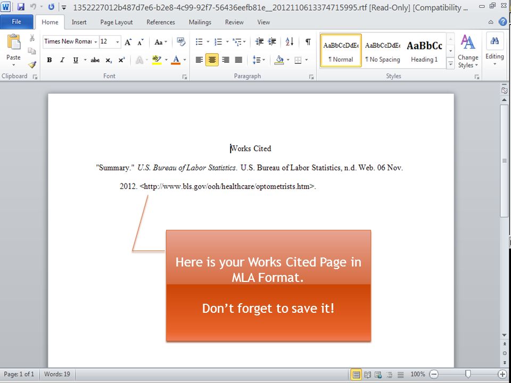Switch to the Page Layout tab
Image resolution: width=511 pixels, height=383 pixels.
[117, 22]
